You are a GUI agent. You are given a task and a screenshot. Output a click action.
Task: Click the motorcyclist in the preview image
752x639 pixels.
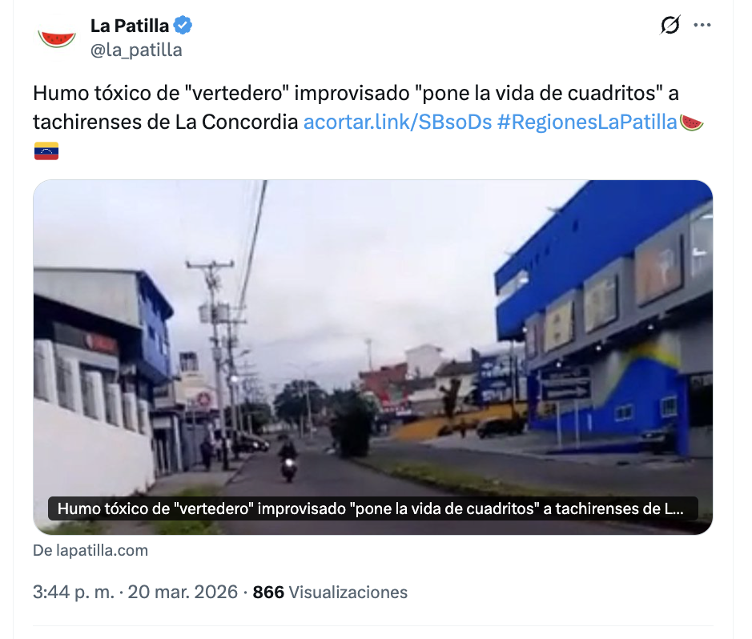tap(288, 460)
